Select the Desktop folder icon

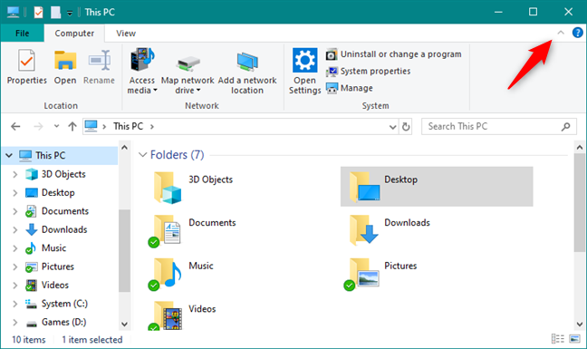tap(364, 187)
